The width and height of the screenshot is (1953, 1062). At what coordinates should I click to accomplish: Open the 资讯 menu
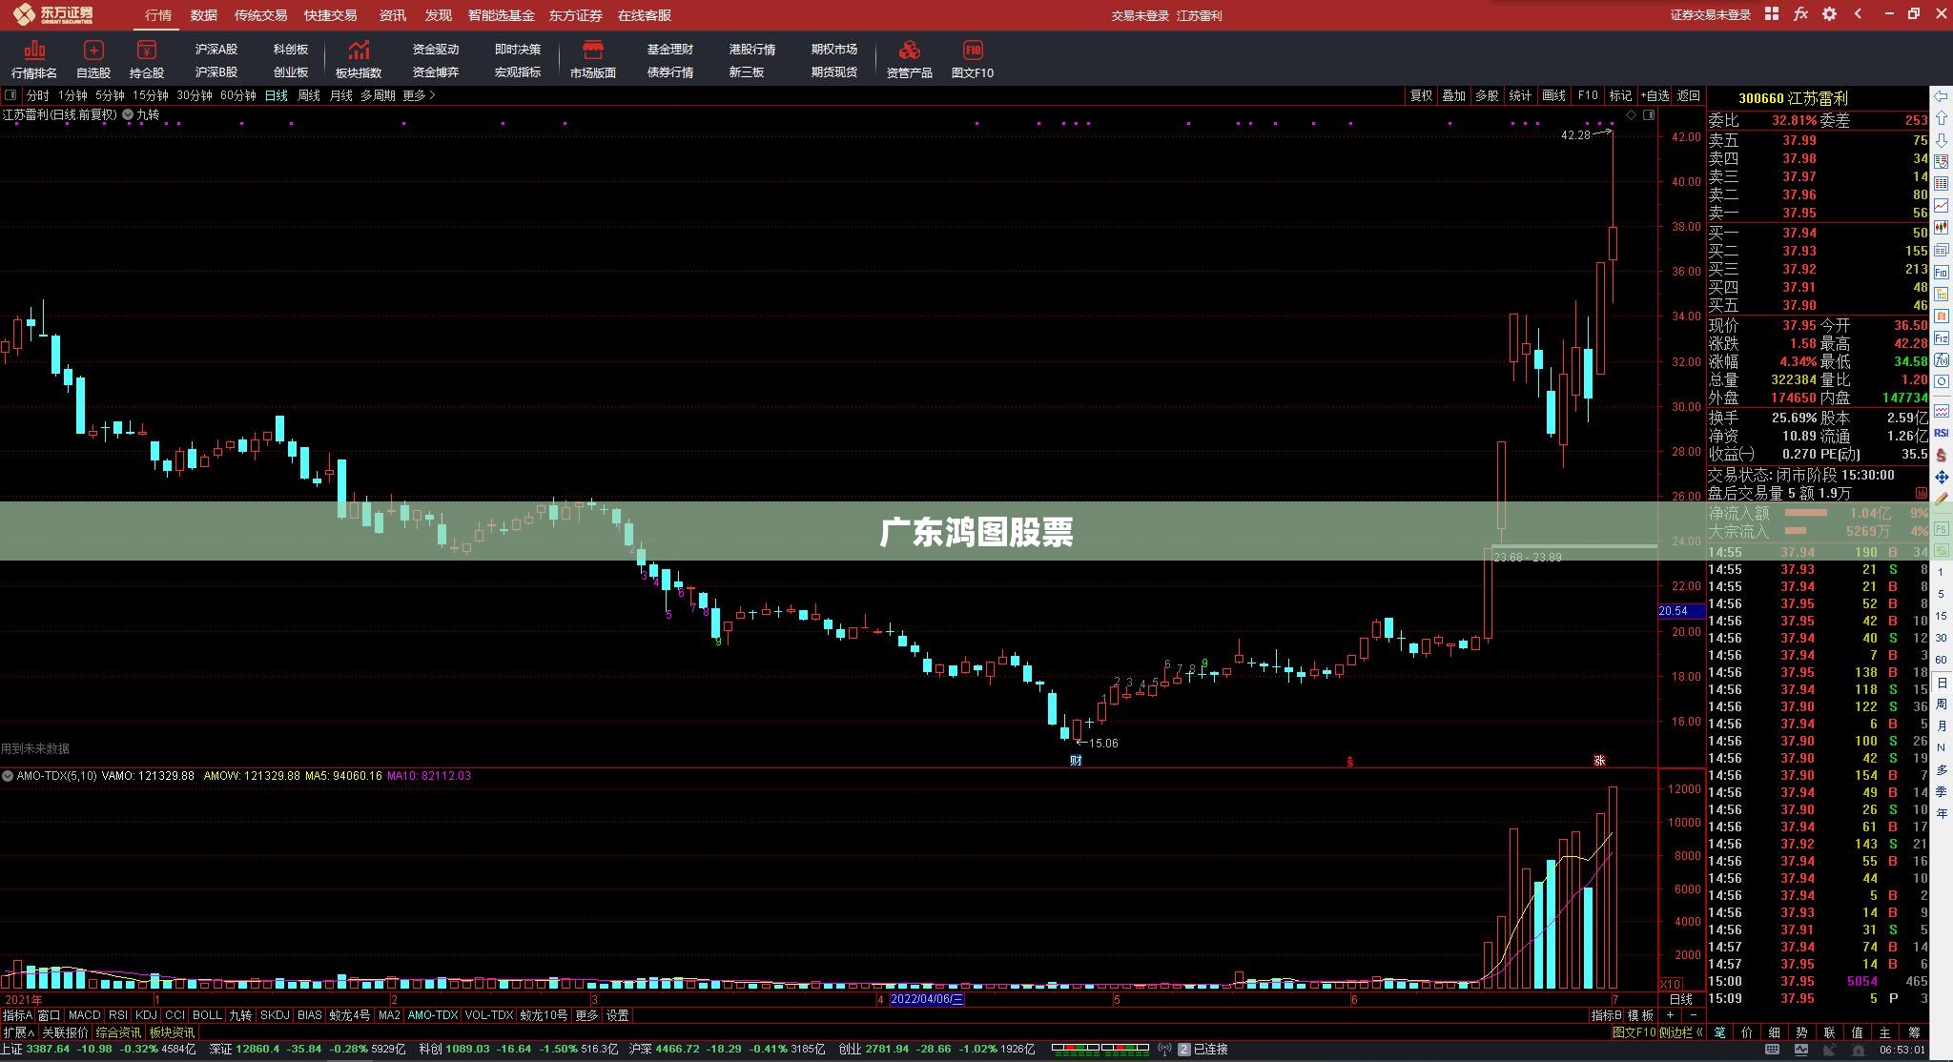tap(392, 15)
